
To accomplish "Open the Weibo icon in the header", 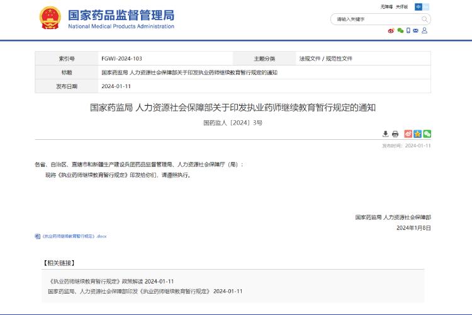I will (391, 30).
